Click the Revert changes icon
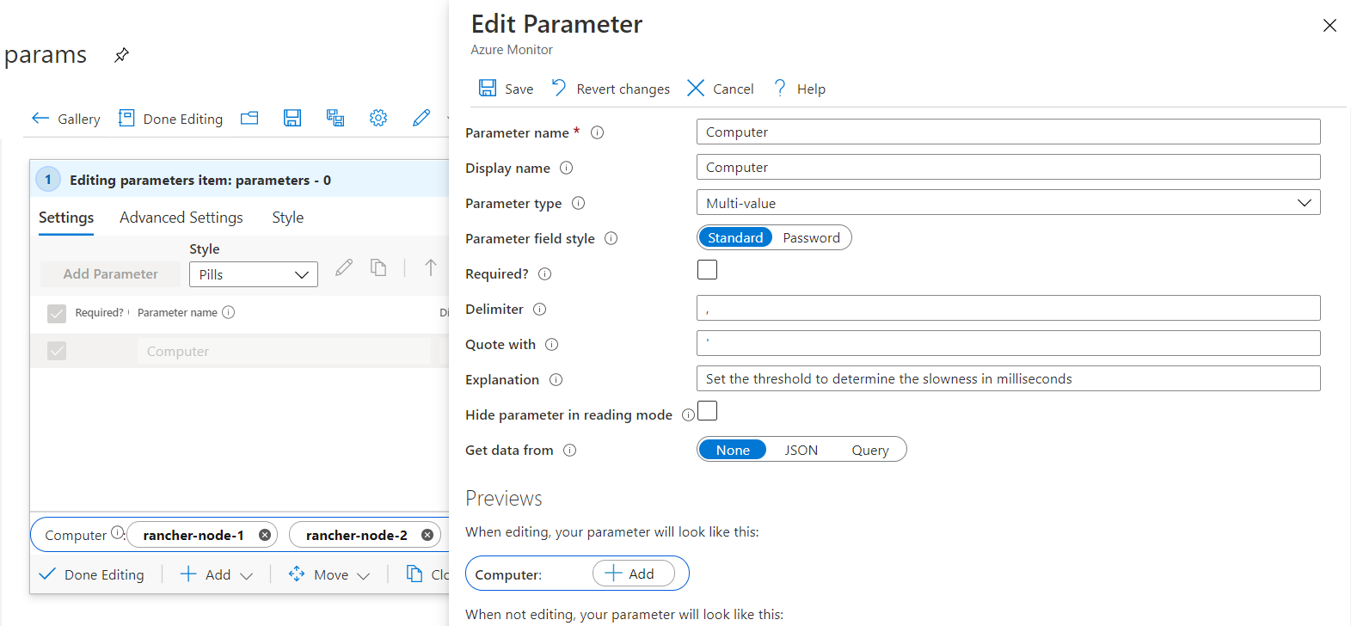 click(559, 88)
